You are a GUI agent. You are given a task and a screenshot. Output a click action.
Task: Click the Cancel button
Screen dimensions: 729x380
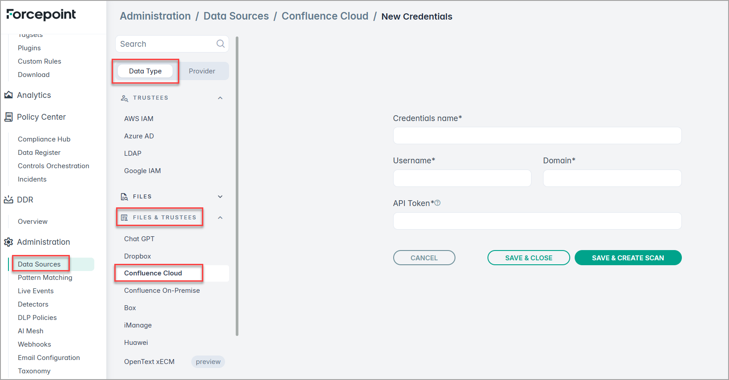[424, 258]
